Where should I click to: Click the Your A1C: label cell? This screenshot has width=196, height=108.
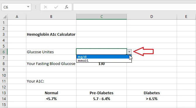point(51,81)
